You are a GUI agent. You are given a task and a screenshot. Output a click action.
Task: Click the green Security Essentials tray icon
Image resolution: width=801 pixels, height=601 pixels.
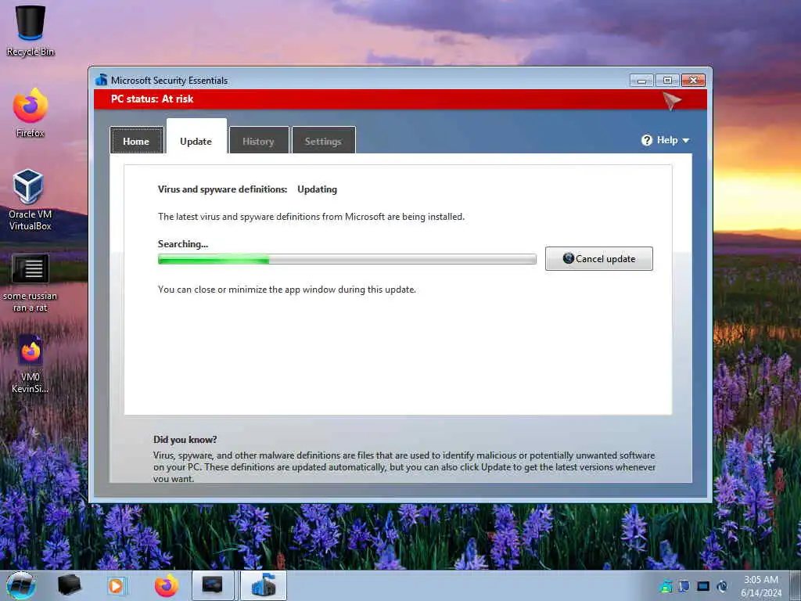tap(666, 586)
